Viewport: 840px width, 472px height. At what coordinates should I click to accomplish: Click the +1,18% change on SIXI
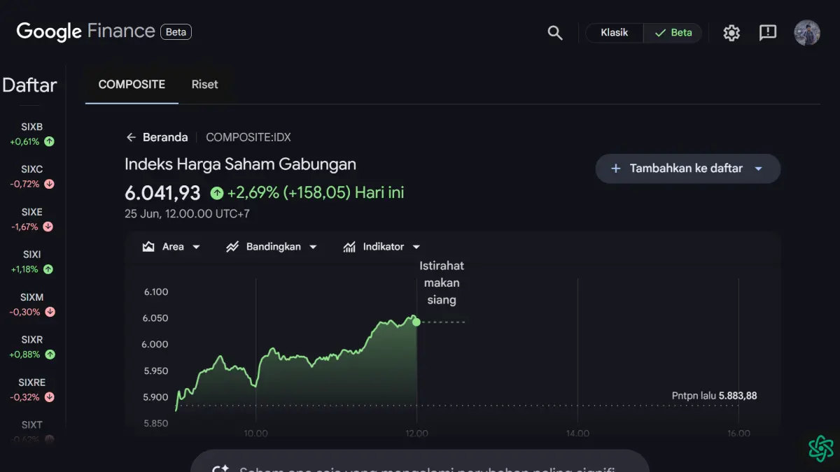[x=24, y=269]
